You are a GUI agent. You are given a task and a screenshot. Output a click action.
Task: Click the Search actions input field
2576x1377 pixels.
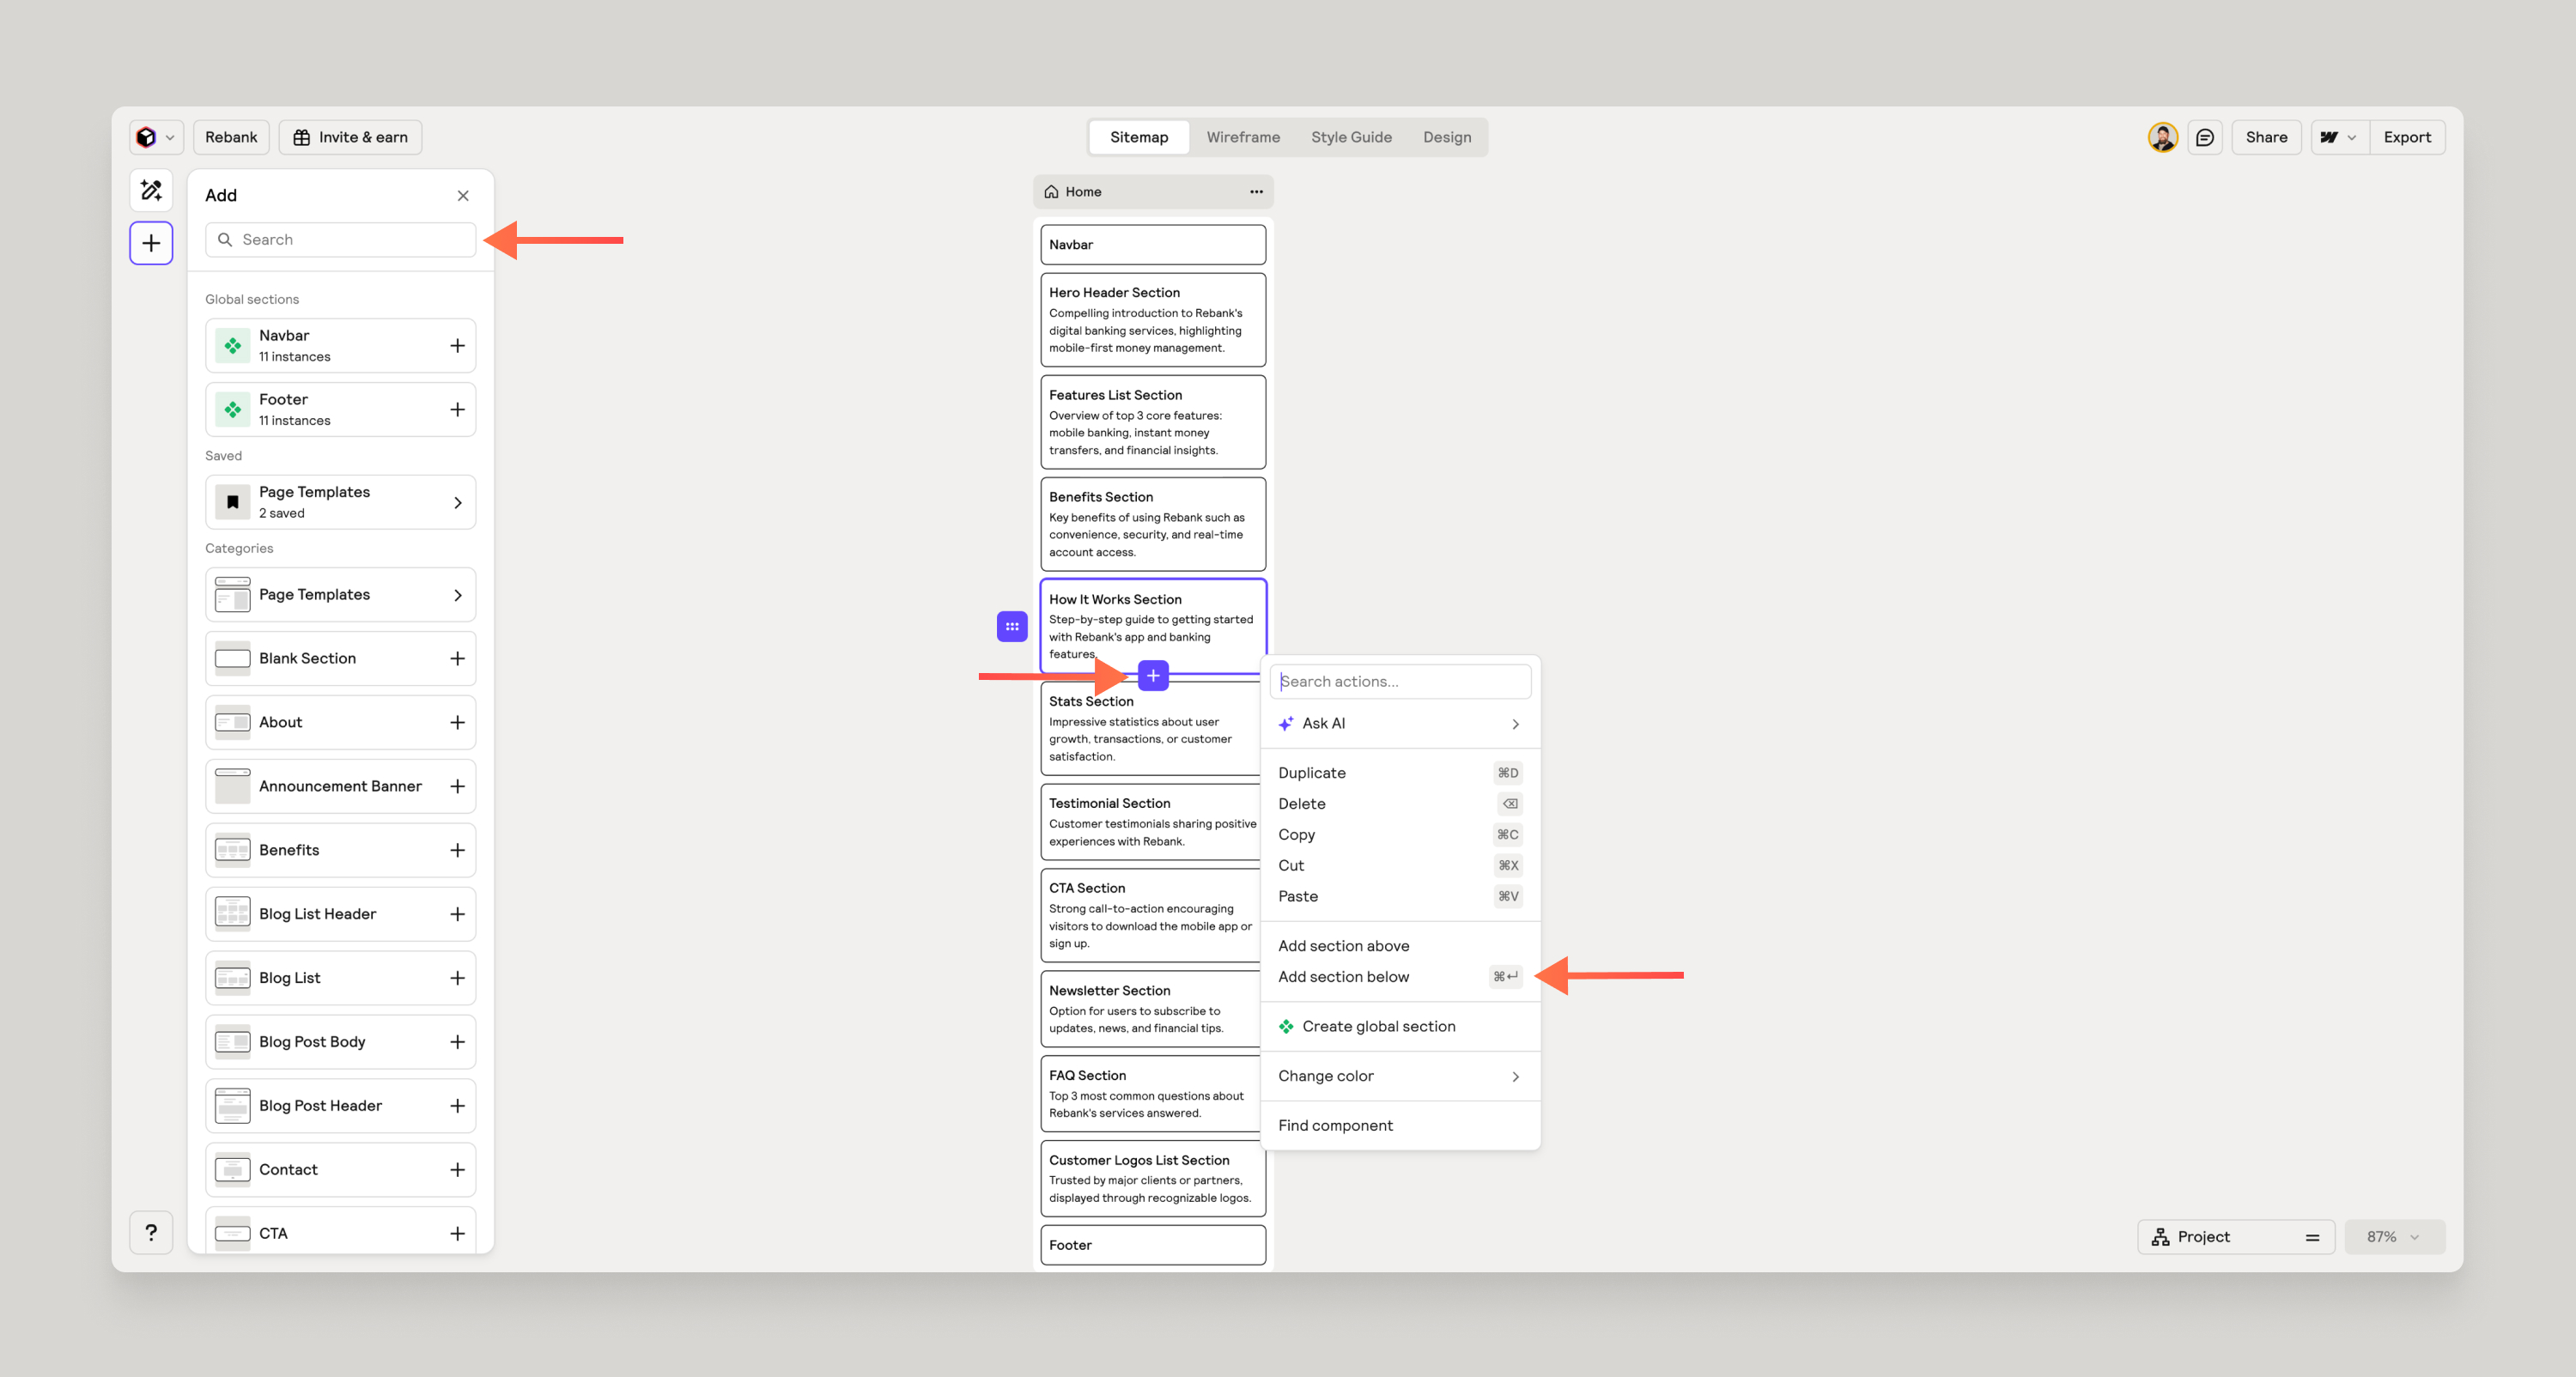[x=1399, y=681]
